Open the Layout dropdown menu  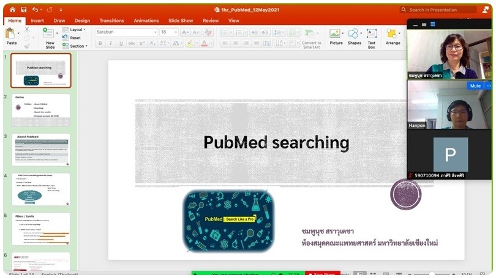(77, 29)
